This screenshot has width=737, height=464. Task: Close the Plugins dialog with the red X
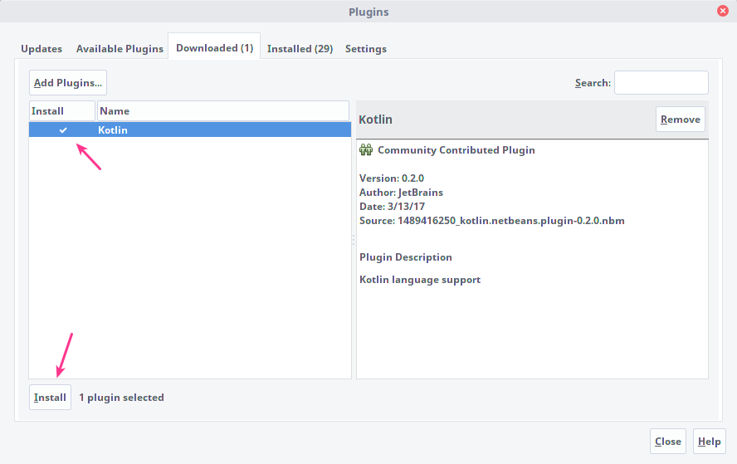click(722, 11)
